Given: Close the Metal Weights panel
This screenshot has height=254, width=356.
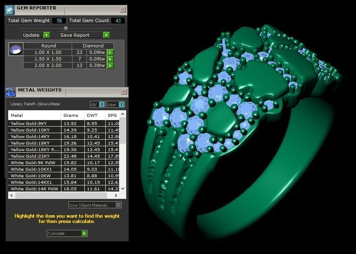Looking at the screenshot, I should (124, 92).
